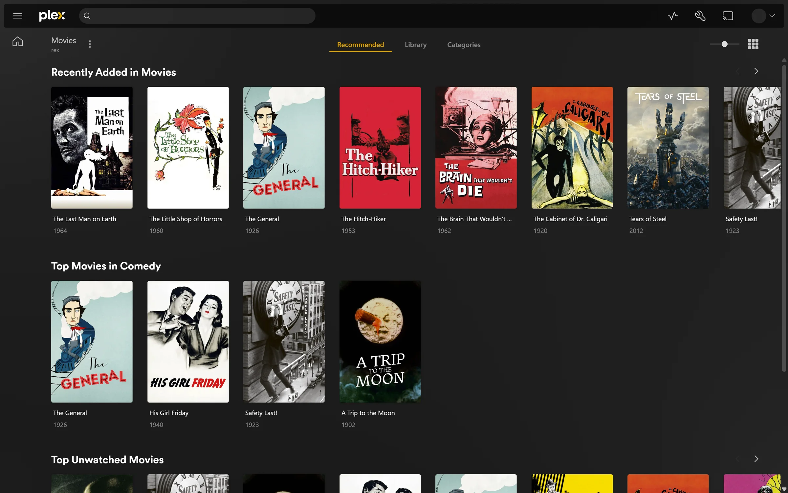Open the His Girl Friday poster
The image size is (788, 493).
188,341
